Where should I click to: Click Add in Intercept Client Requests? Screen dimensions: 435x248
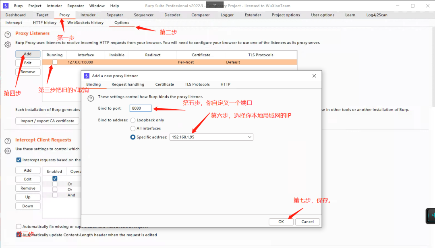coord(28,170)
